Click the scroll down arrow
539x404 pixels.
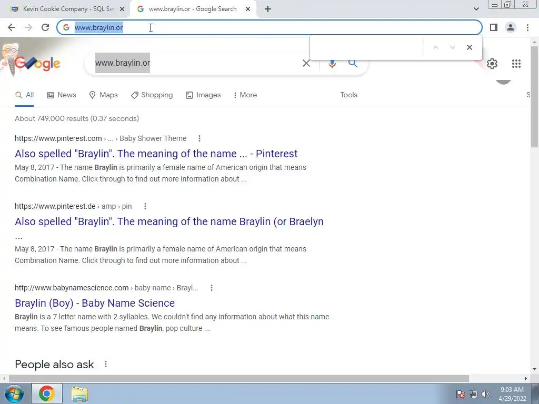(x=535, y=369)
